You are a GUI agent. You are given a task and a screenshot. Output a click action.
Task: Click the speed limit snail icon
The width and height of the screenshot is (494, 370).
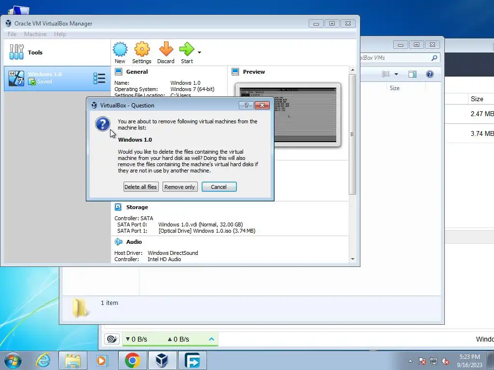(112, 339)
